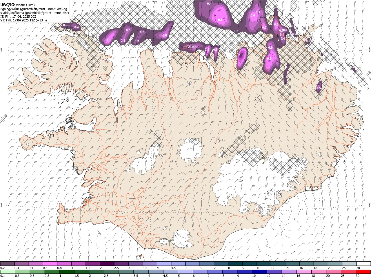Click the 1.9 precipitation value on map

click(241, 55)
